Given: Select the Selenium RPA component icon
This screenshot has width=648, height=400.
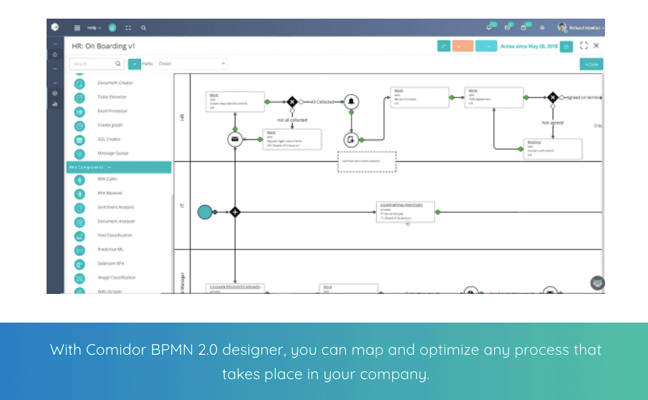Looking at the screenshot, I should pos(79,265).
